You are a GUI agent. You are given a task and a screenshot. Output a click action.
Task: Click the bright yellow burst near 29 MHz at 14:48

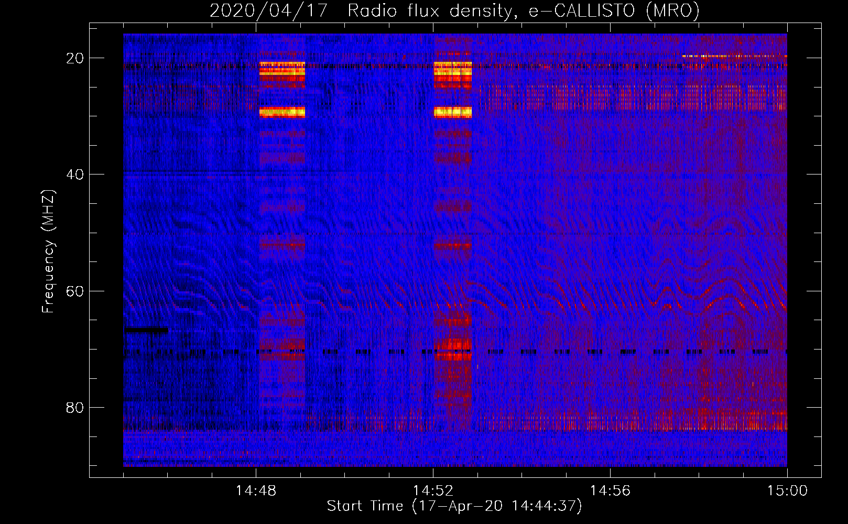282,112
